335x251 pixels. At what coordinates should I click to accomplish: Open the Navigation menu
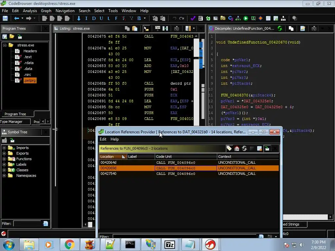(x=65, y=11)
